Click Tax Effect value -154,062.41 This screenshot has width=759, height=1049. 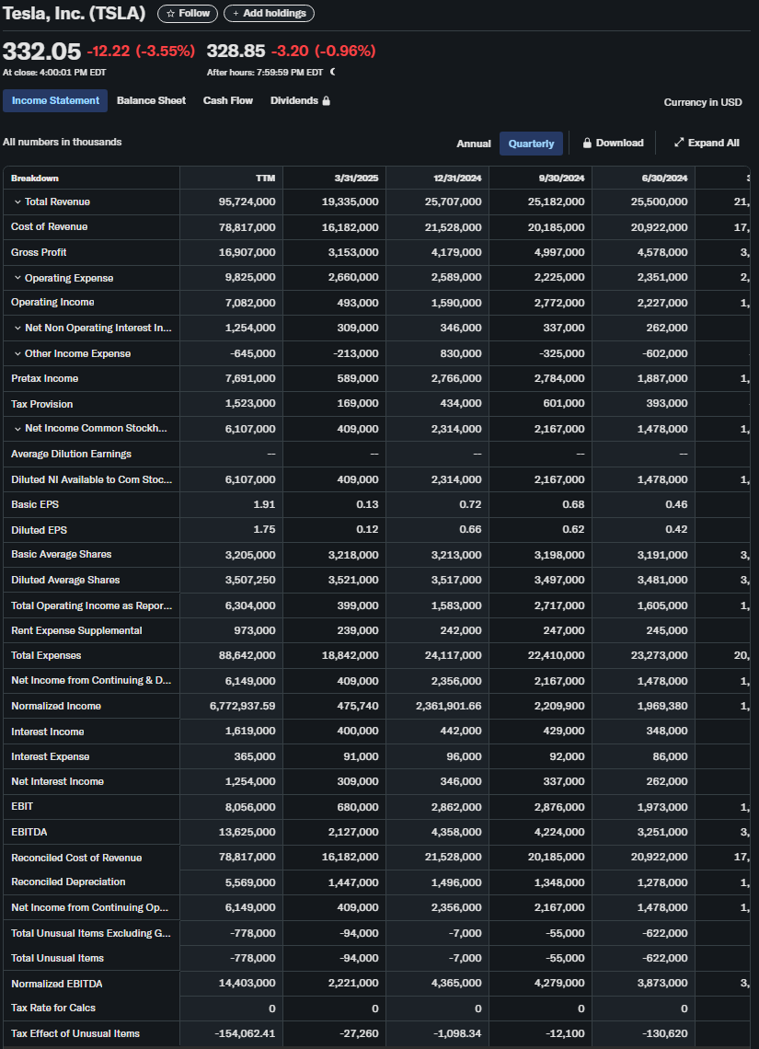coord(245,1033)
